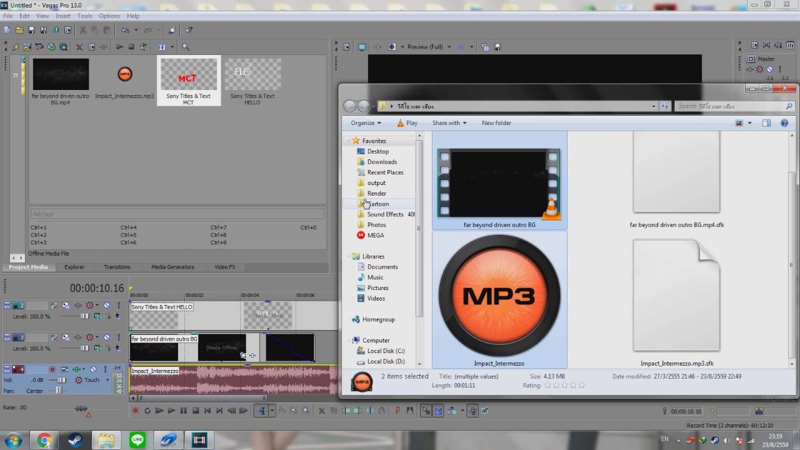
Task: Switch to the Video FX tab
Action: 225,267
